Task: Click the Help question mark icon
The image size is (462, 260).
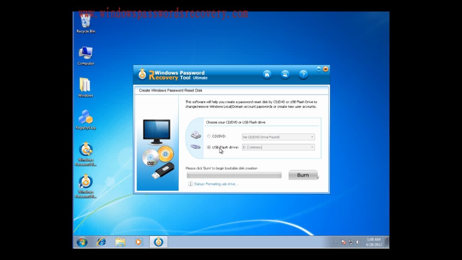Action: 303,75
